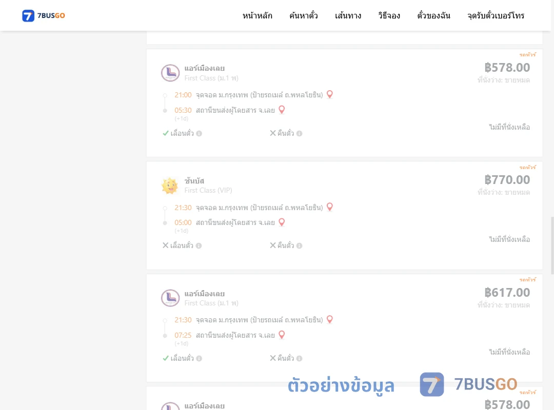Image resolution: width=554 pixels, height=410 pixels.
Task: Click แอร์เมืองเลย operator logo on ฿578.00 card
Action: pyautogui.click(x=170, y=73)
